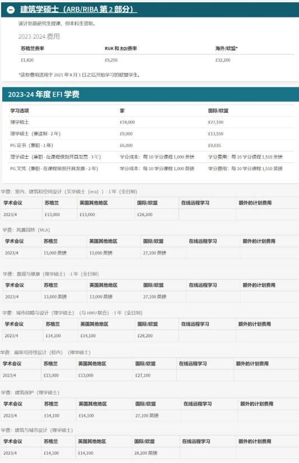Select the £13,550 international part-time fee

click(x=216, y=134)
